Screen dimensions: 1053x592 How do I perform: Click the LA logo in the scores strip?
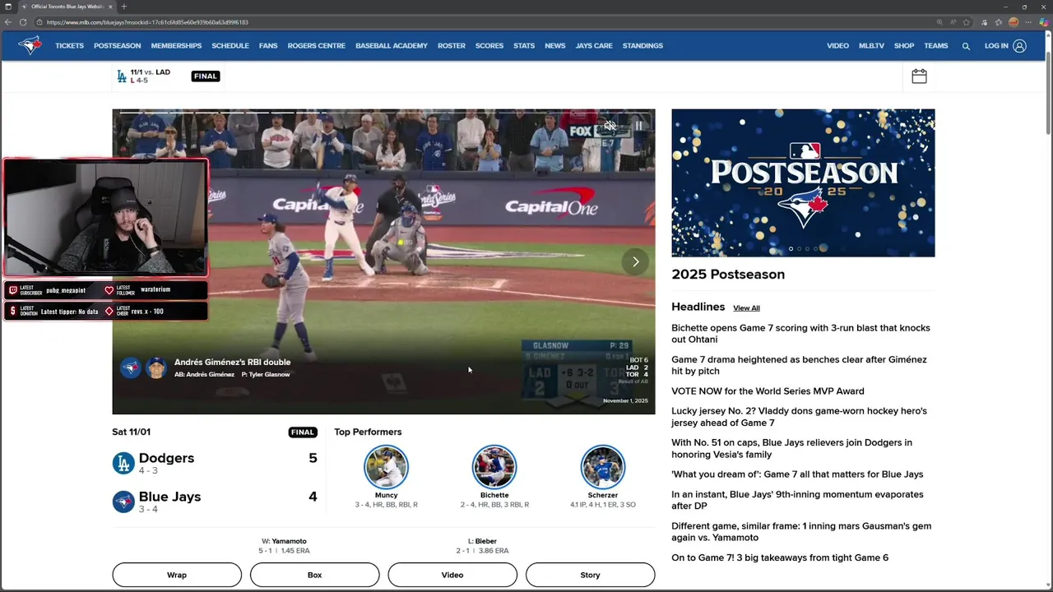[122, 76]
